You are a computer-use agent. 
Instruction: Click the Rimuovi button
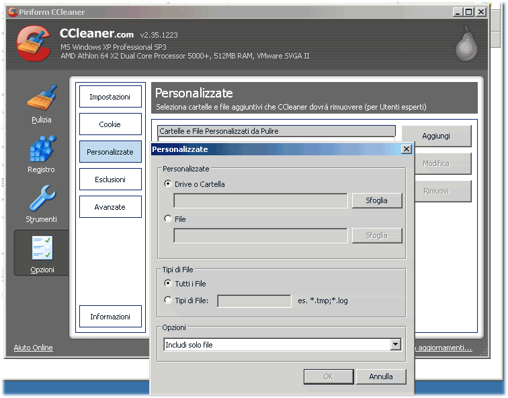pyautogui.click(x=443, y=191)
